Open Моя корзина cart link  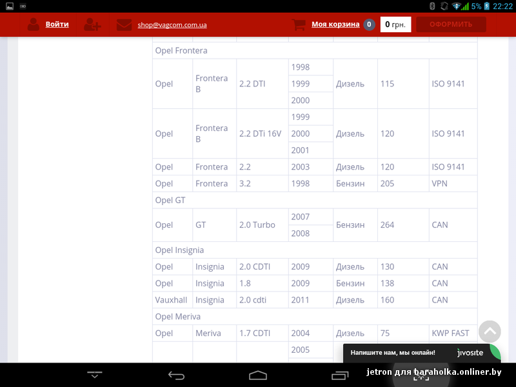point(335,25)
